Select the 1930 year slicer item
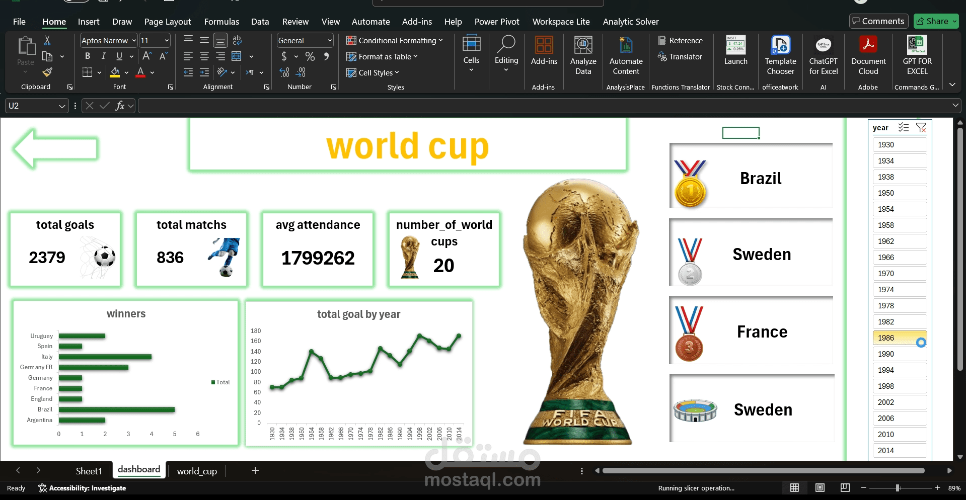The height and width of the screenshot is (500, 966). [900, 145]
